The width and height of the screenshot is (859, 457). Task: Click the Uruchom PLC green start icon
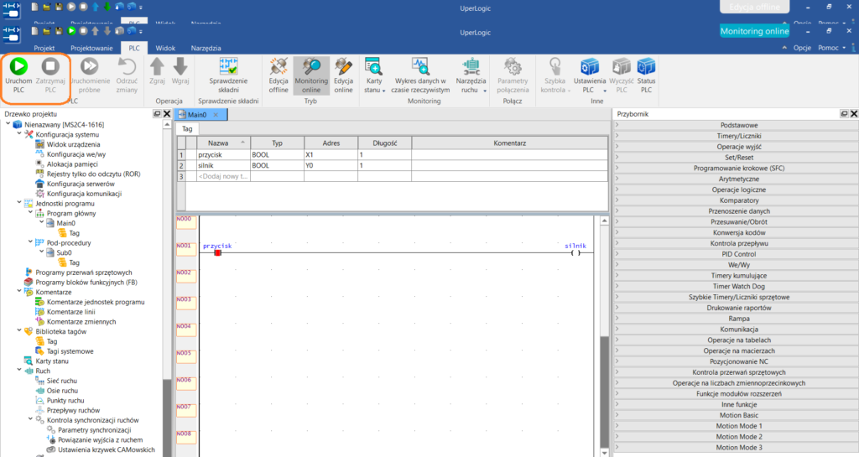coord(18,67)
